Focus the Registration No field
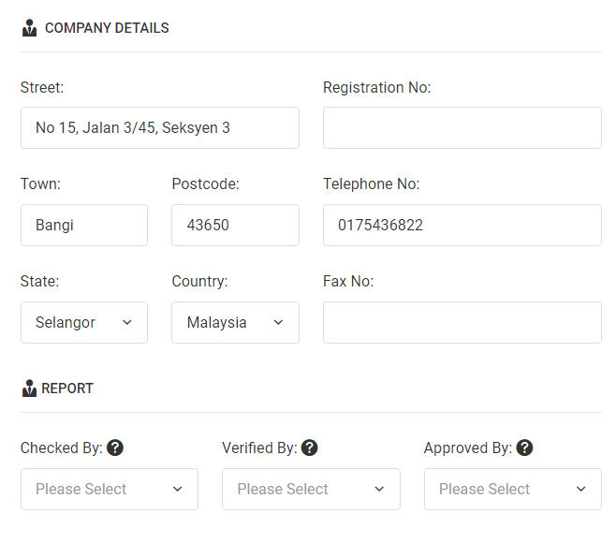This screenshot has width=616, height=543. click(x=462, y=127)
